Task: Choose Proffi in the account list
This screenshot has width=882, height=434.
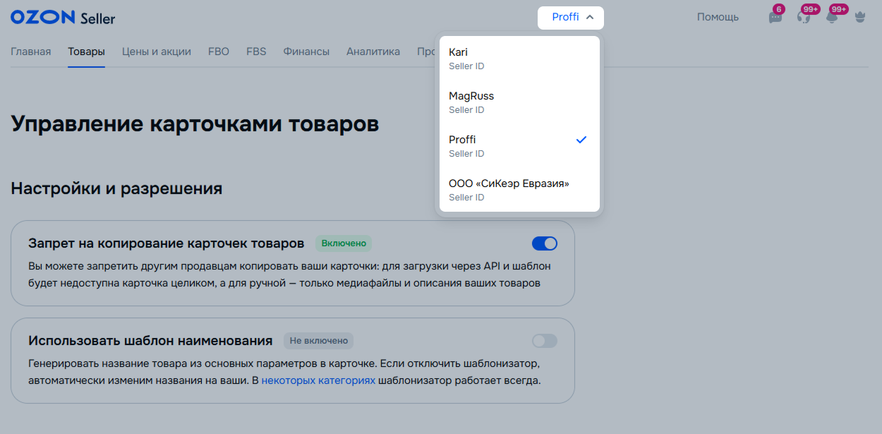Action: point(519,146)
